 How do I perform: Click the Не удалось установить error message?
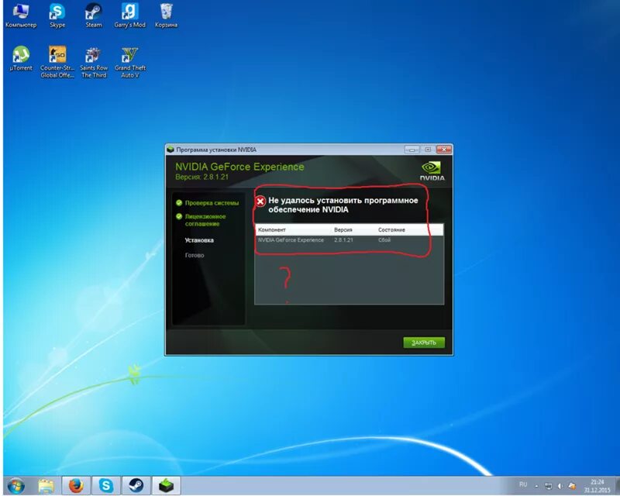[x=343, y=205]
